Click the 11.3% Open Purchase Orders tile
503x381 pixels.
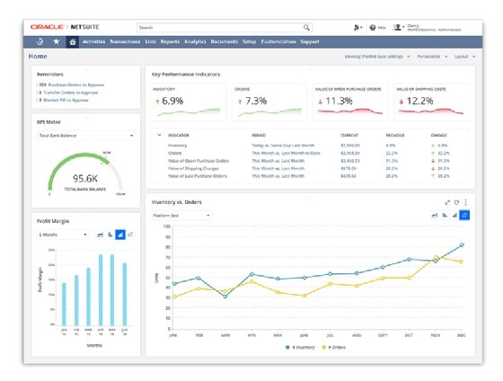350,102
